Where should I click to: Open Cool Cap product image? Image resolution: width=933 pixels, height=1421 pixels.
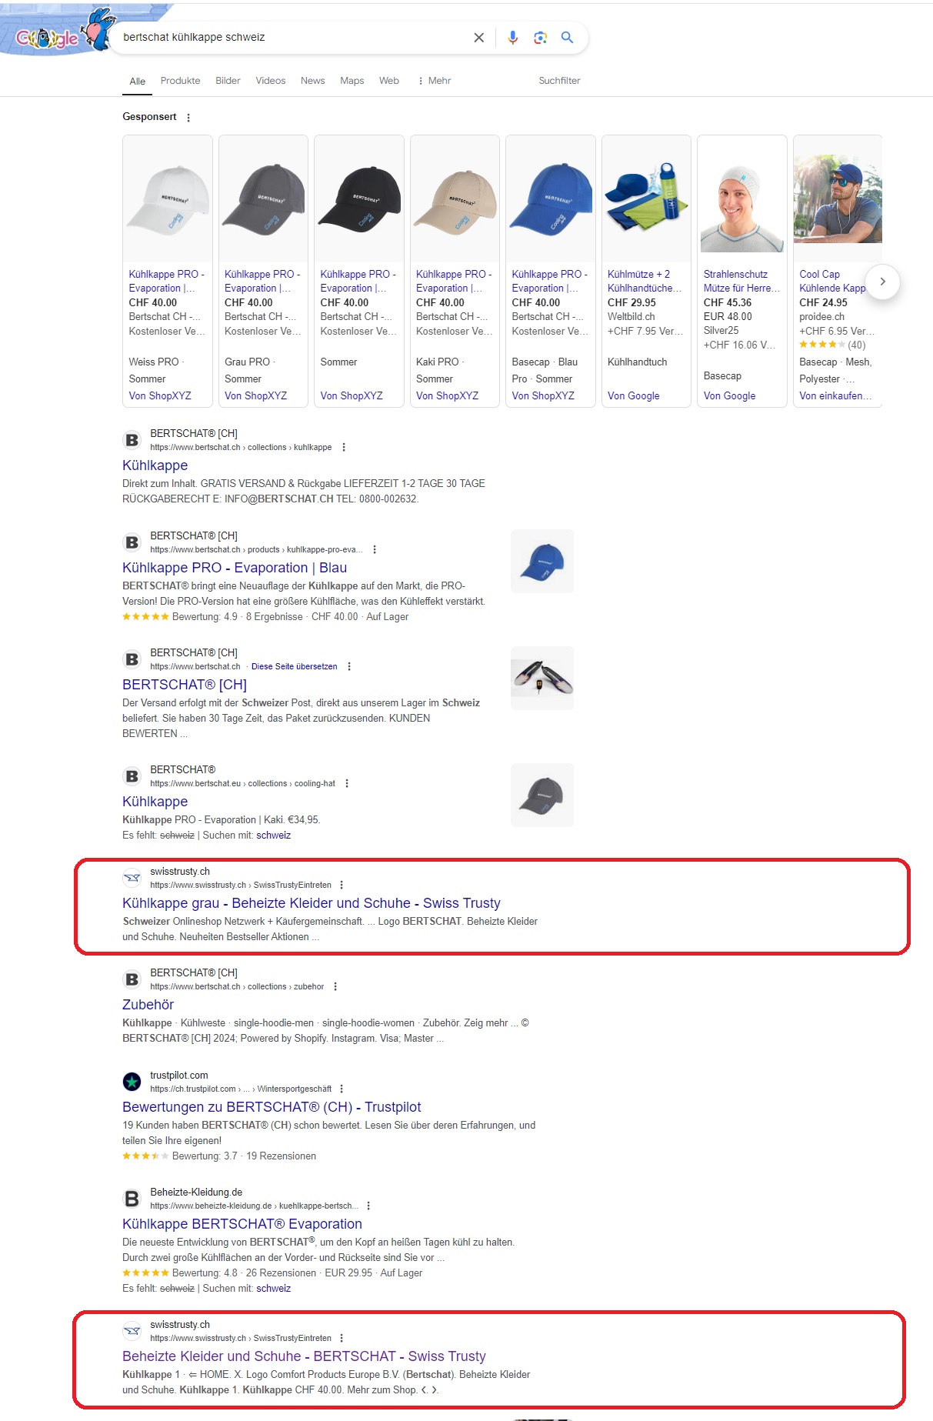[838, 198]
